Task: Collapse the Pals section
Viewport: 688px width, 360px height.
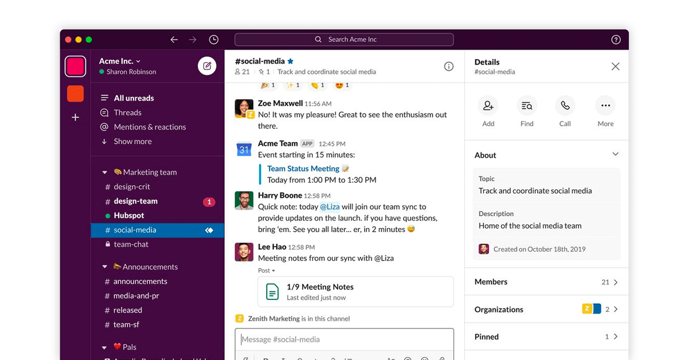Action: point(105,347)
